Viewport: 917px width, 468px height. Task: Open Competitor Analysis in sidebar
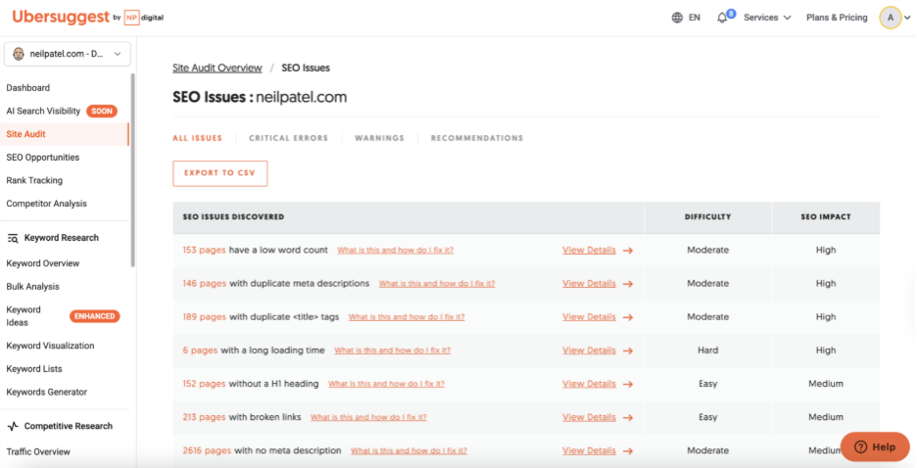pos(46,204)
